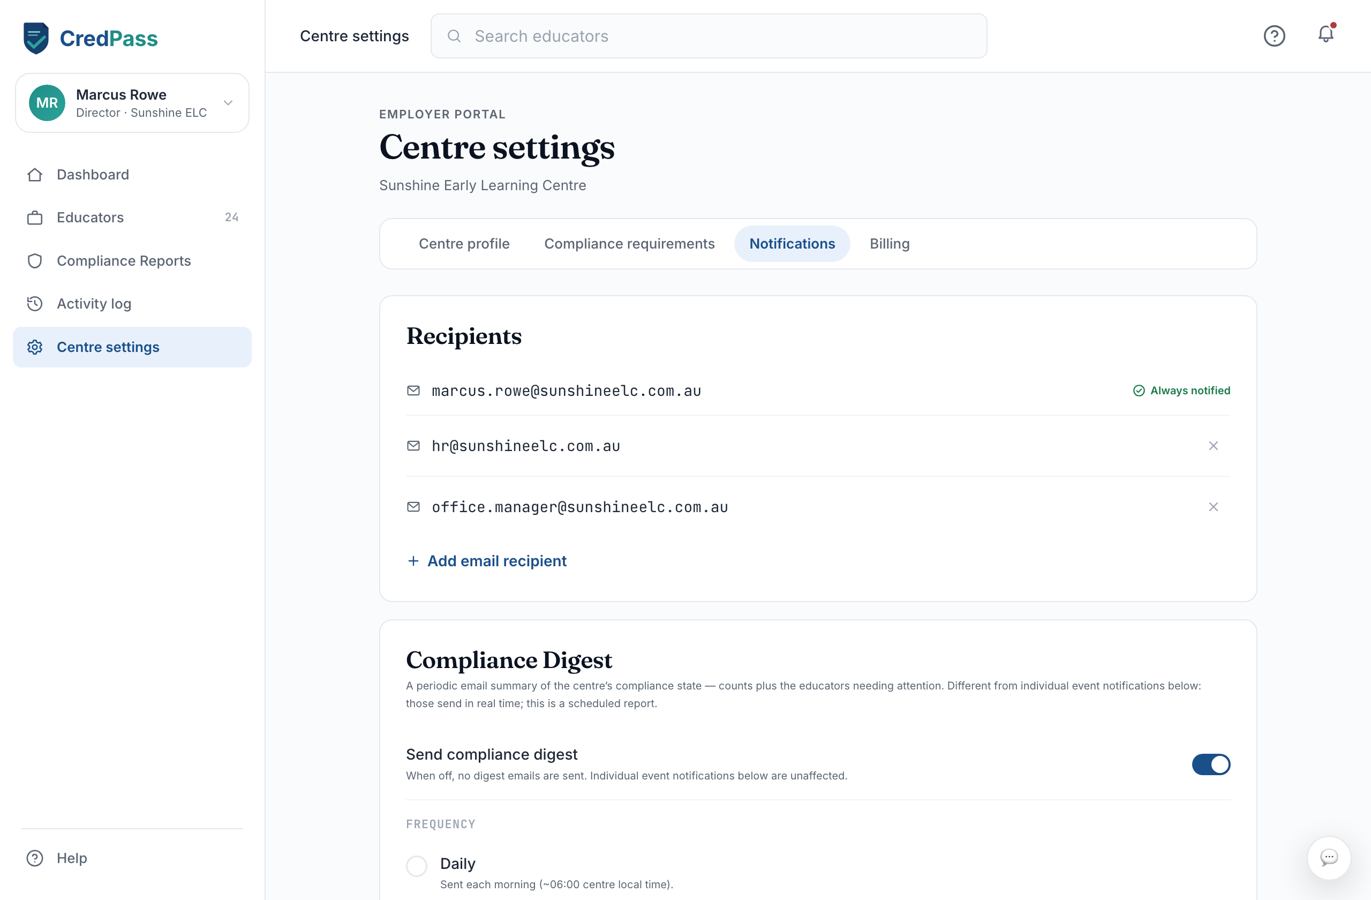The height and width of the screenshot is (900, 1371).
Task: Click the Always notified check icon
Action: click(1138, 391)
